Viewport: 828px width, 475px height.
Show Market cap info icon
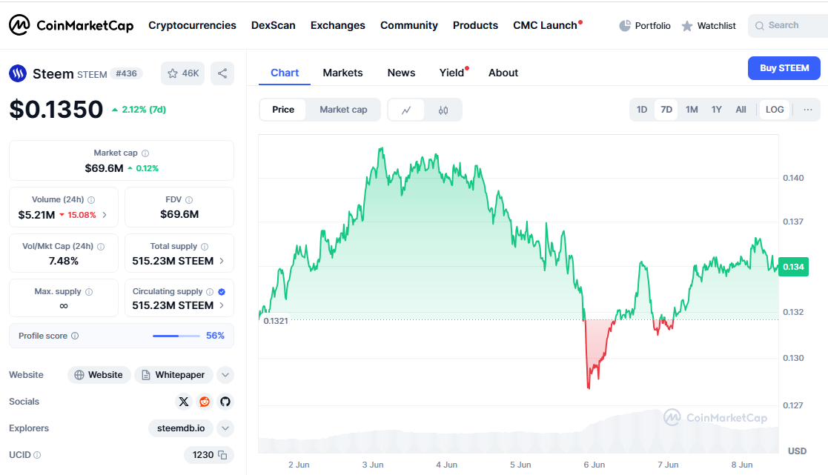click(145, 153)
